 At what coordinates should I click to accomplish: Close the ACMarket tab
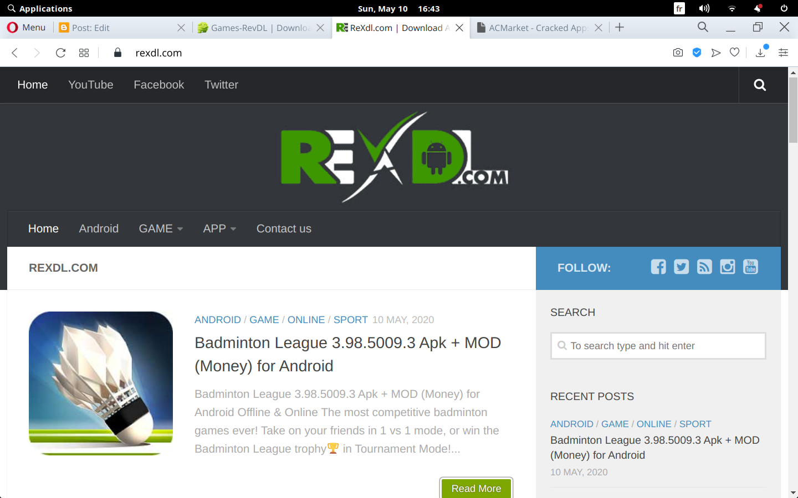[598, 28]
